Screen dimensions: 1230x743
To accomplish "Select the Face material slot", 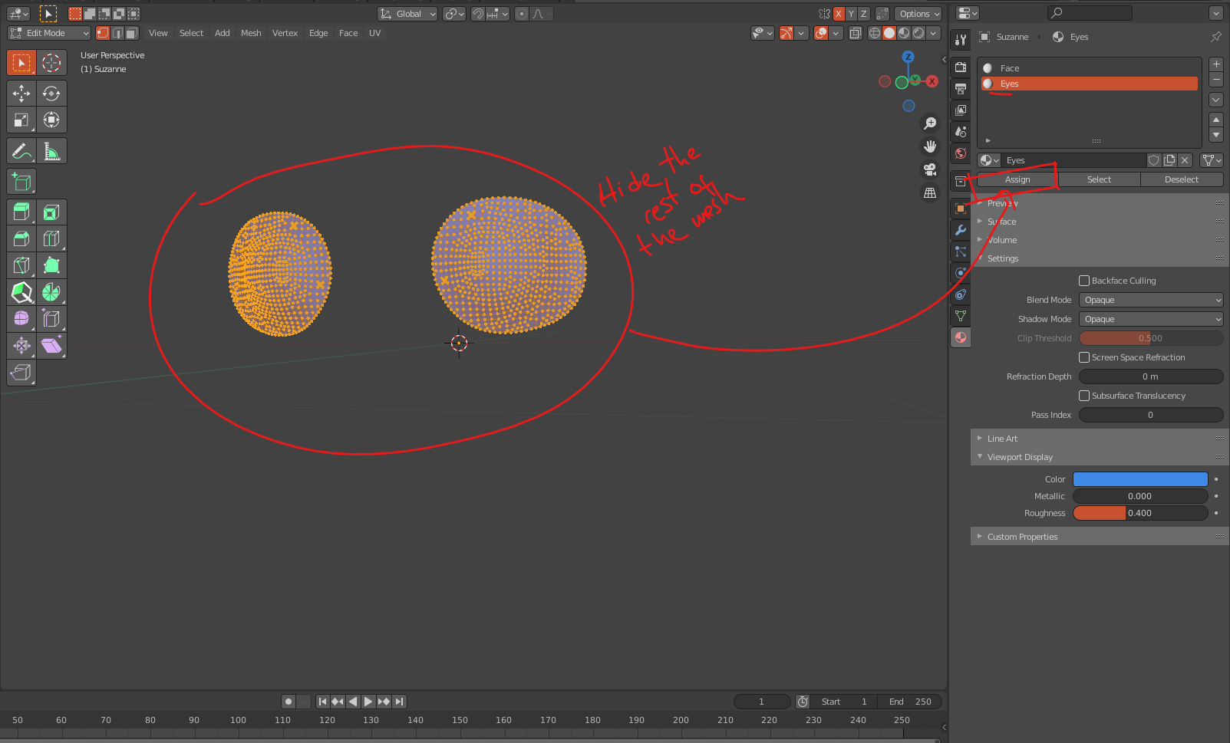I will click(1090, 68).
